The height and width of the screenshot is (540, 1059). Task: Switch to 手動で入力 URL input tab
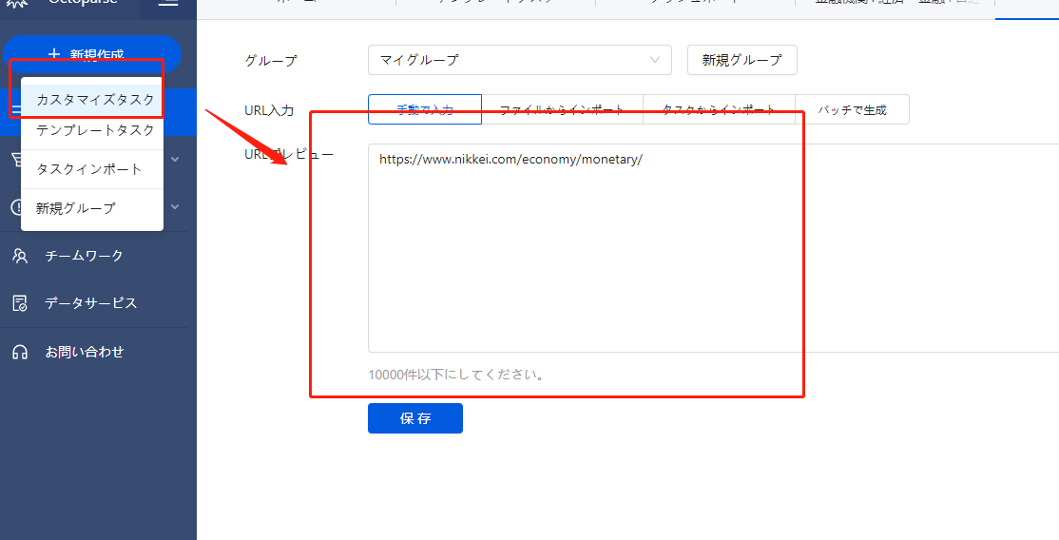point(425,109)
